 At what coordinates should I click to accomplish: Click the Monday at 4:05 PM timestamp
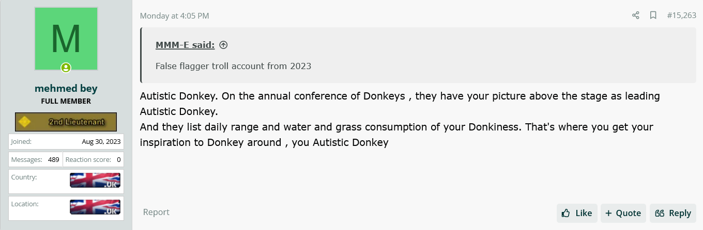pyautogui.click(x=174, y=16)
